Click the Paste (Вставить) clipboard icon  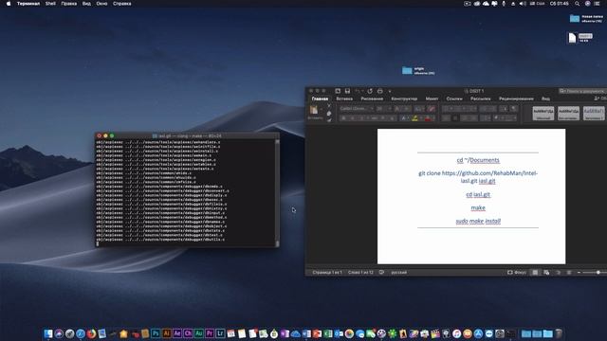(314, 110)
